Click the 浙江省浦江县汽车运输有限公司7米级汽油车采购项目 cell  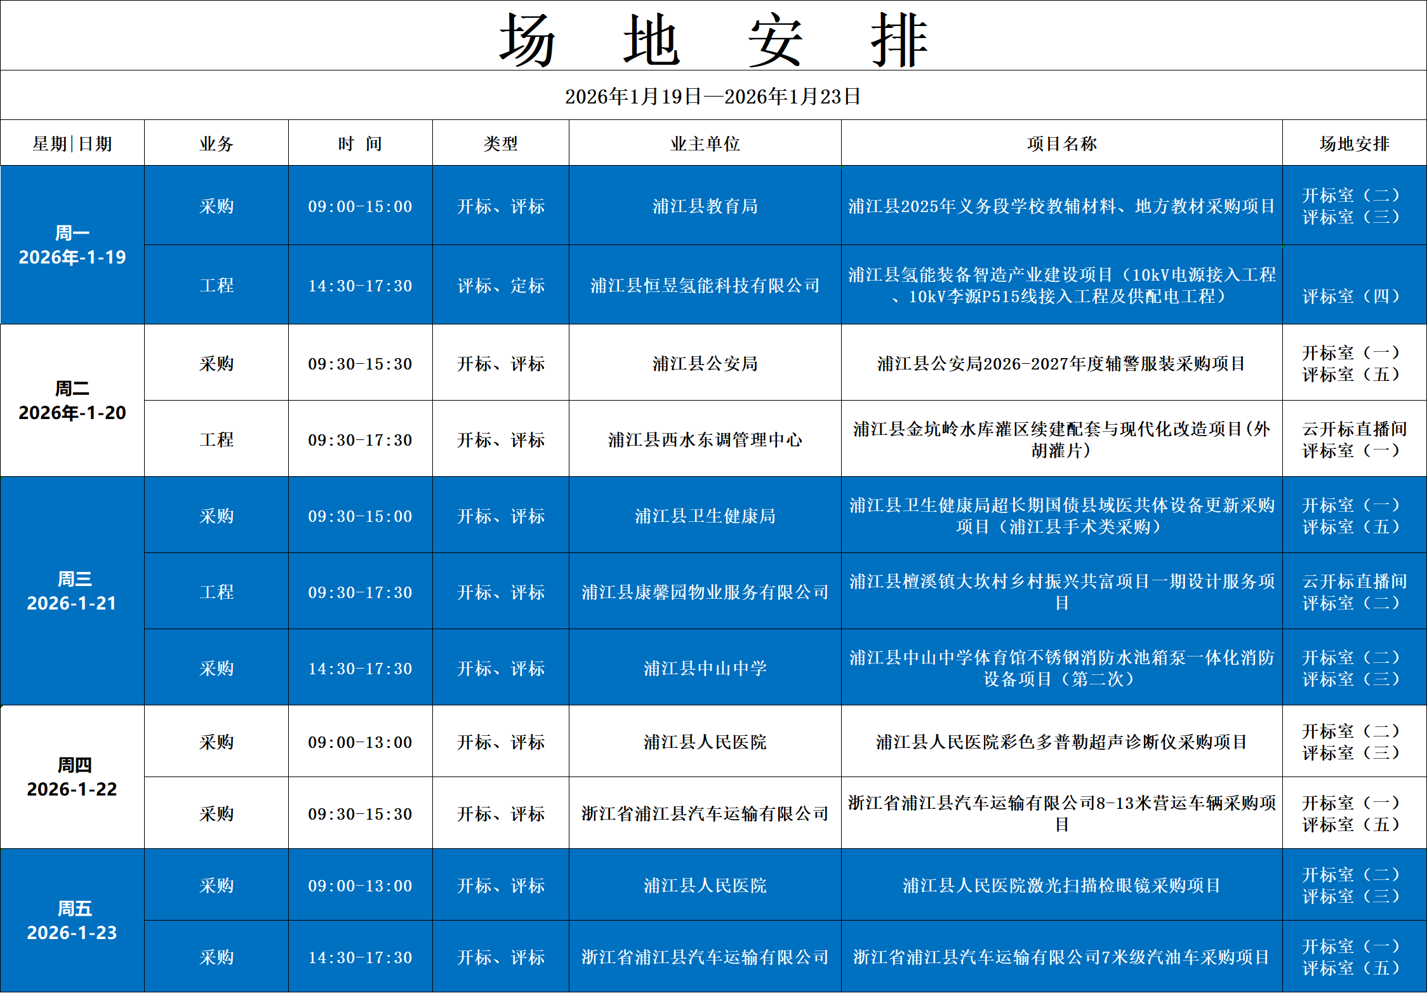tap(1061, 957)
